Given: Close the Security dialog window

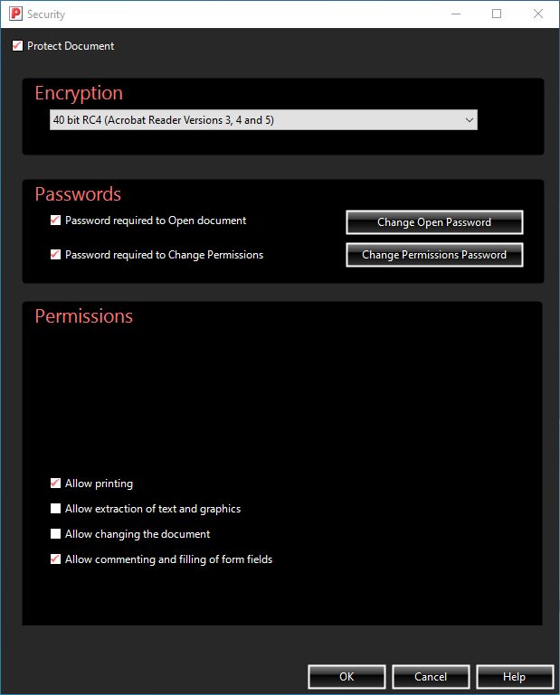Looking at the screenshot, I should tap(538, 14).
